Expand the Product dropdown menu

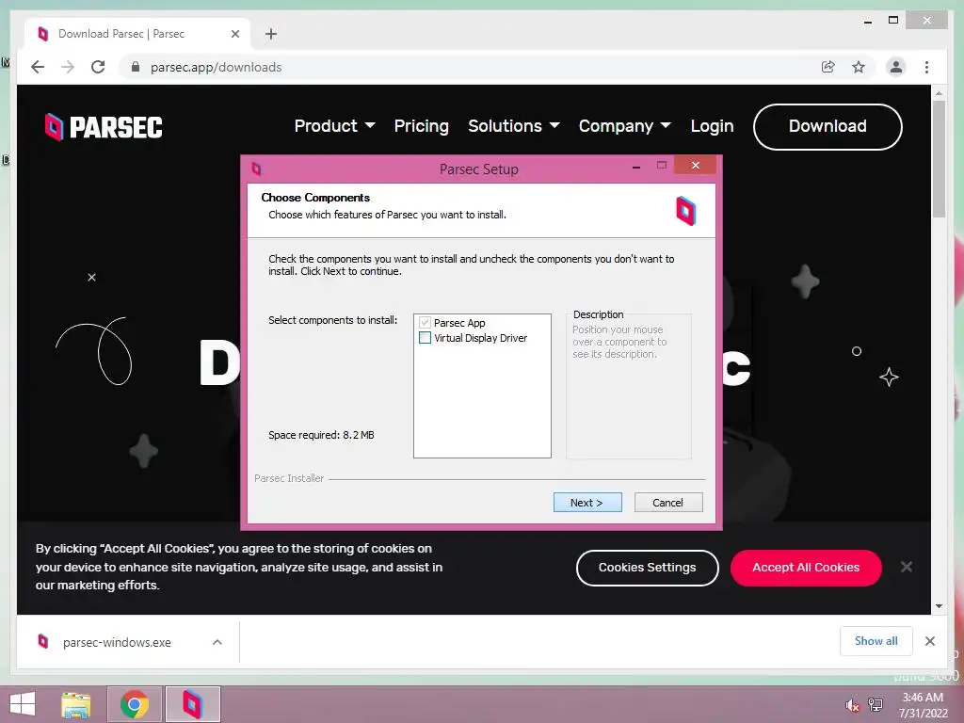tap(334, 126)
